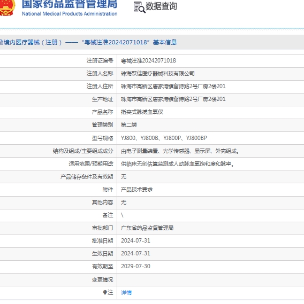The width and height of the screenshot is (304, 304).
Task: Click 无 in 产品储存条件及有效期 row
Action: coord(124,177)
